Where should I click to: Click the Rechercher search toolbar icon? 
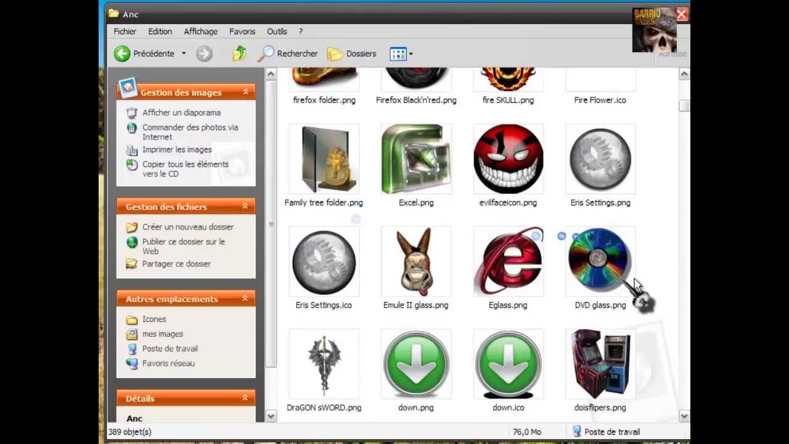[x=267, y=54]
